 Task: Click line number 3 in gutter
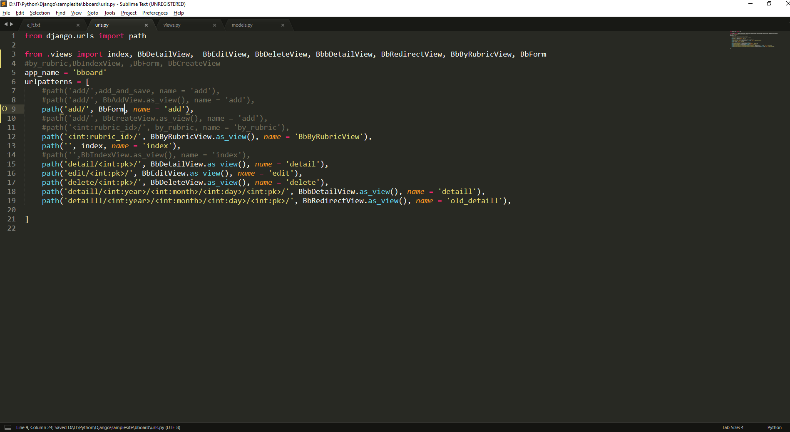click(13, 54)
